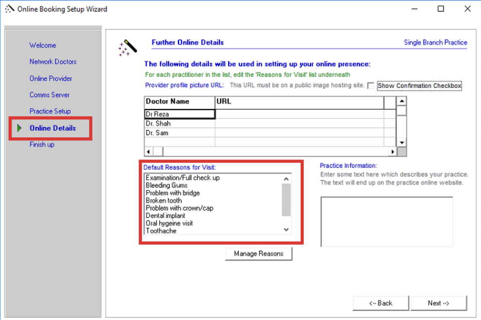Screen dimensions: 481x320
Task: Select Broken tooth in reasons list
Action: pyautogui.click(x=164, y=201)
